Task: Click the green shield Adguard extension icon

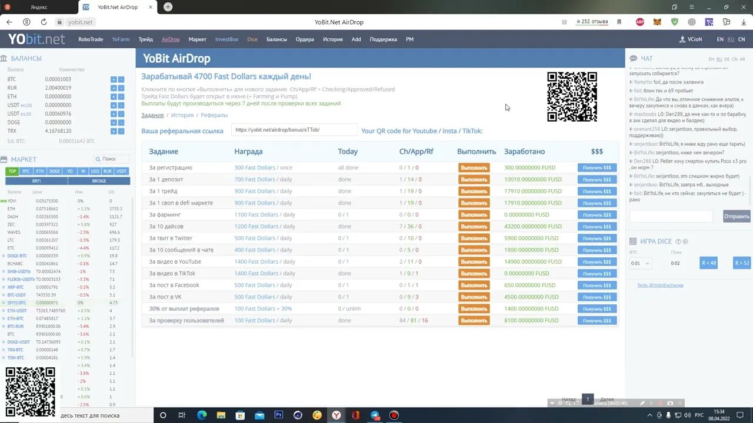Action: [675, 22]
